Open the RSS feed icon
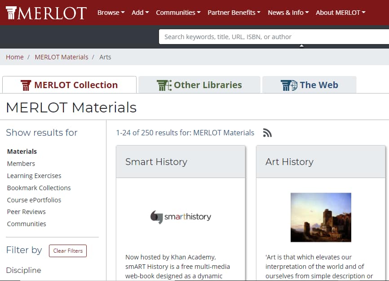 coord(267,133)
